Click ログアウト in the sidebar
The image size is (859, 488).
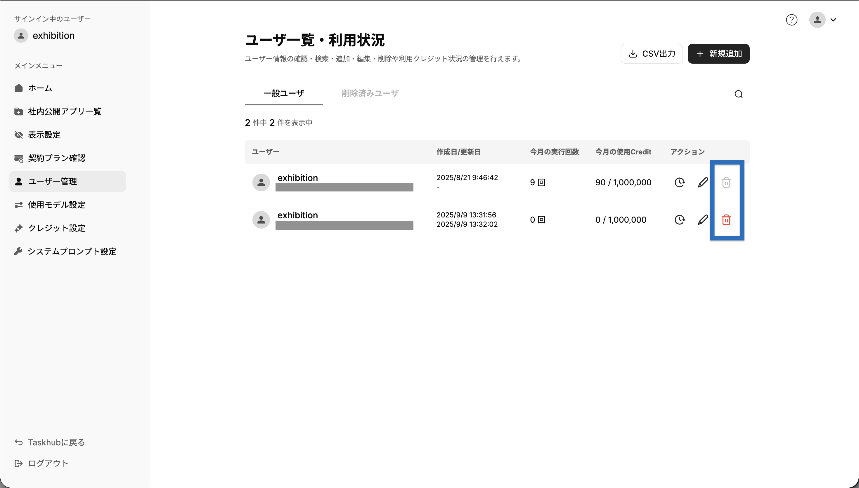coord(48,463)
